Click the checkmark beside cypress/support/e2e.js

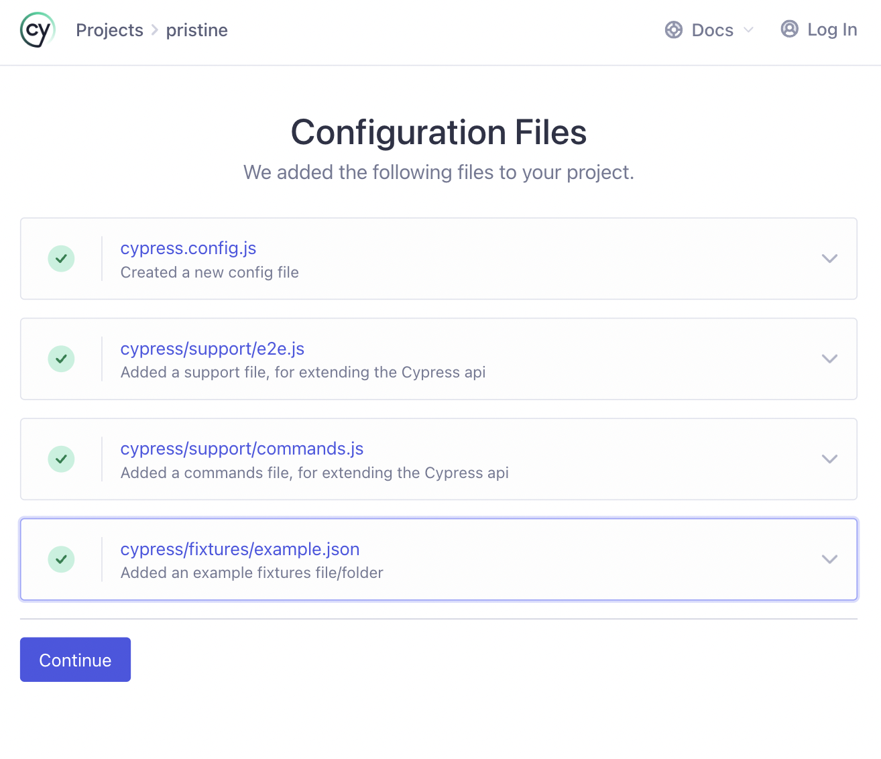coord(61,359)
